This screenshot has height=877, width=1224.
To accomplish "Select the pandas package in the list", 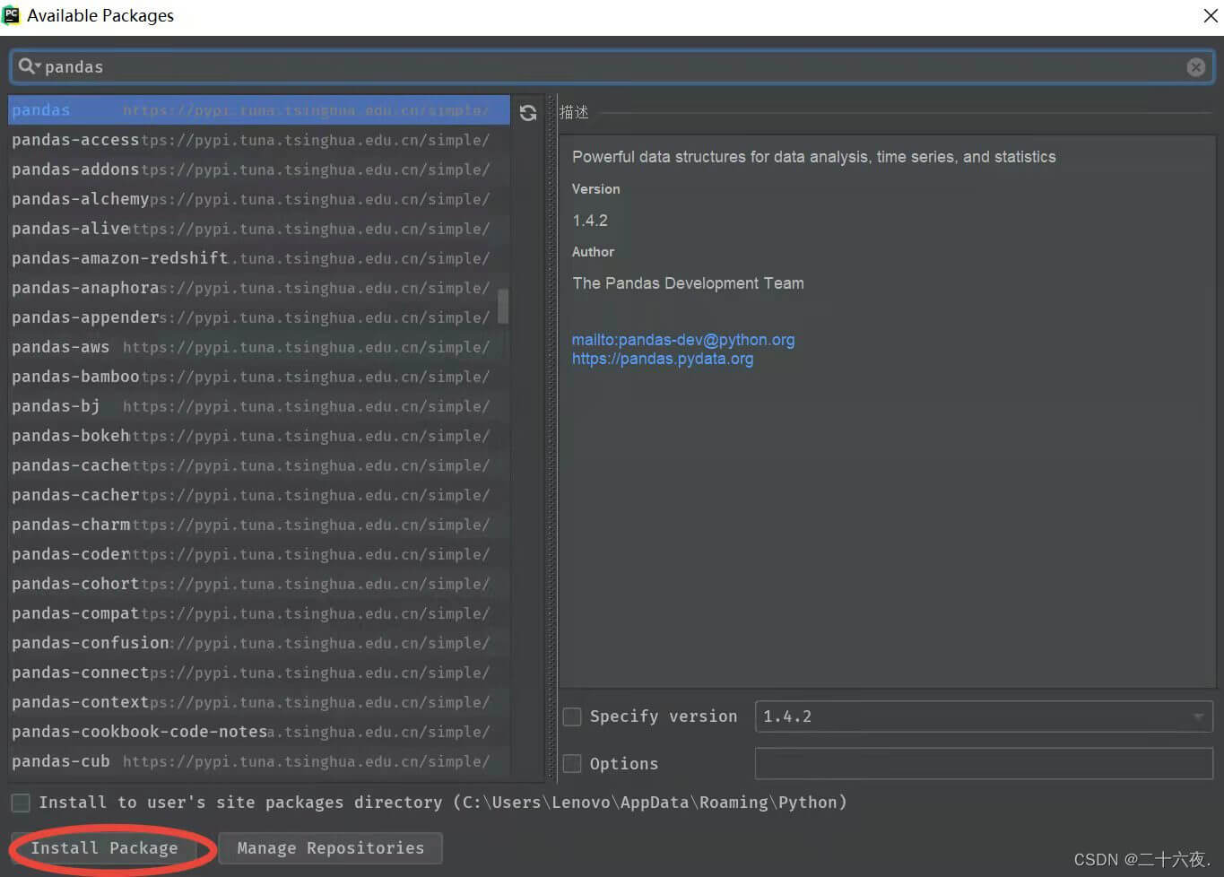I will pyautogui.click(x=41, y=110).
